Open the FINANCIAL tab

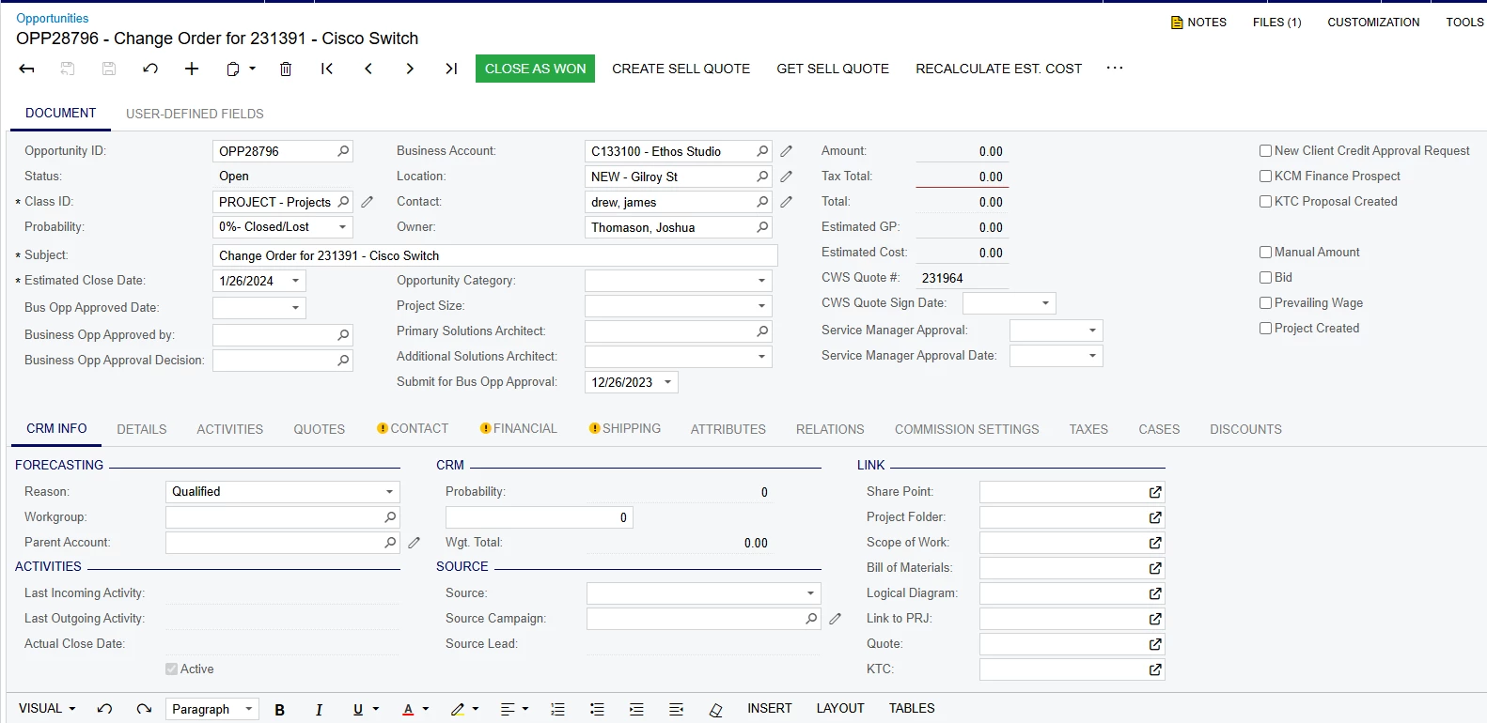coord(519,428)
